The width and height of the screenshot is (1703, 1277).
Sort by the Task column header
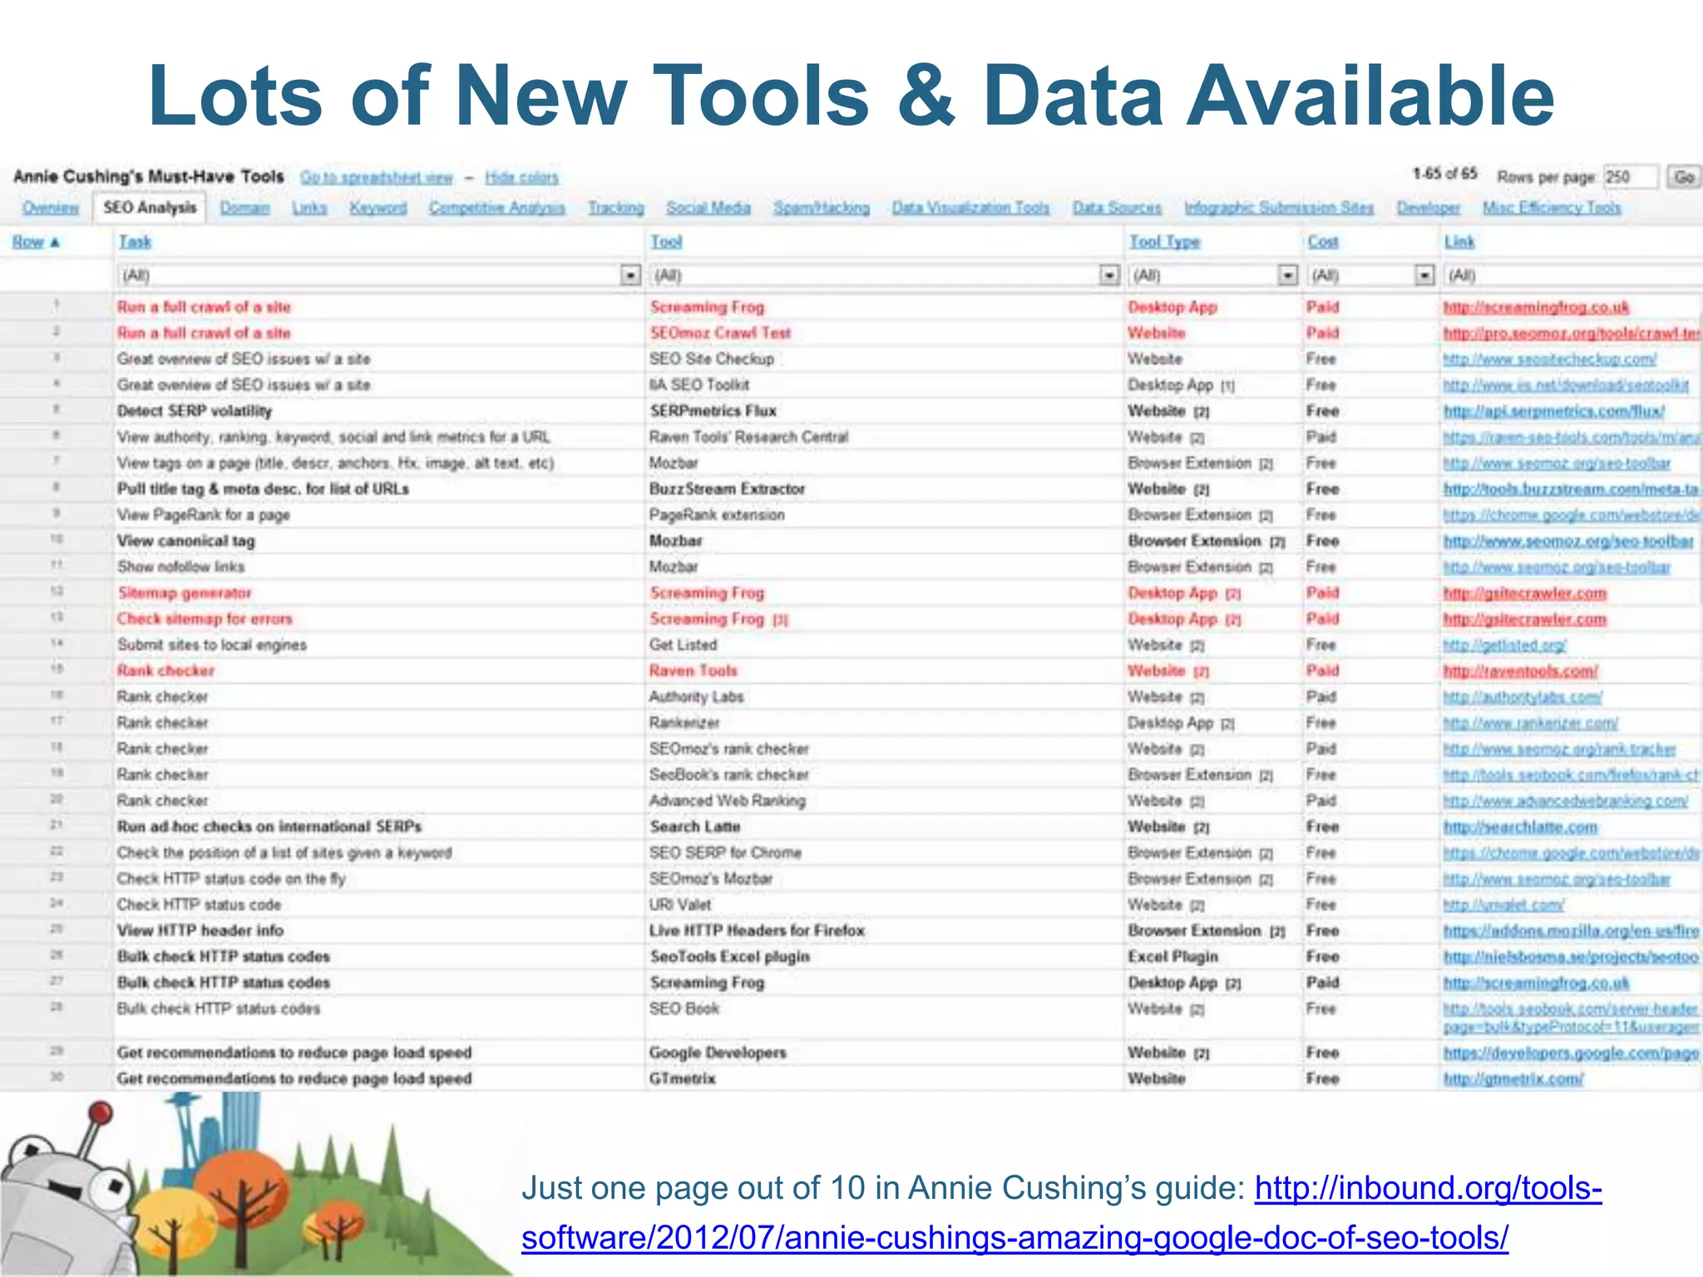[135, 242]
